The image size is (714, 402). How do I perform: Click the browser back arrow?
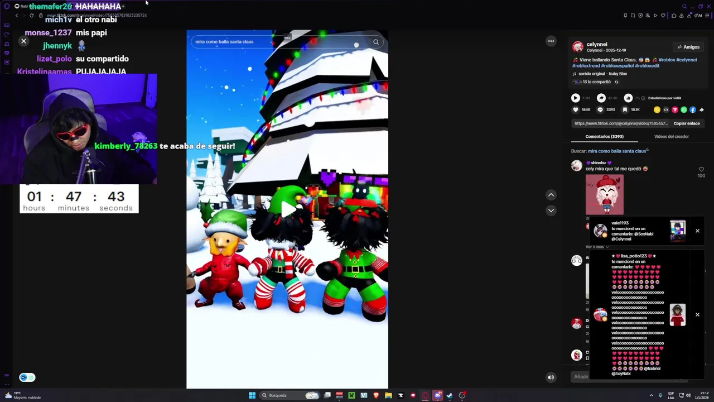17,16
